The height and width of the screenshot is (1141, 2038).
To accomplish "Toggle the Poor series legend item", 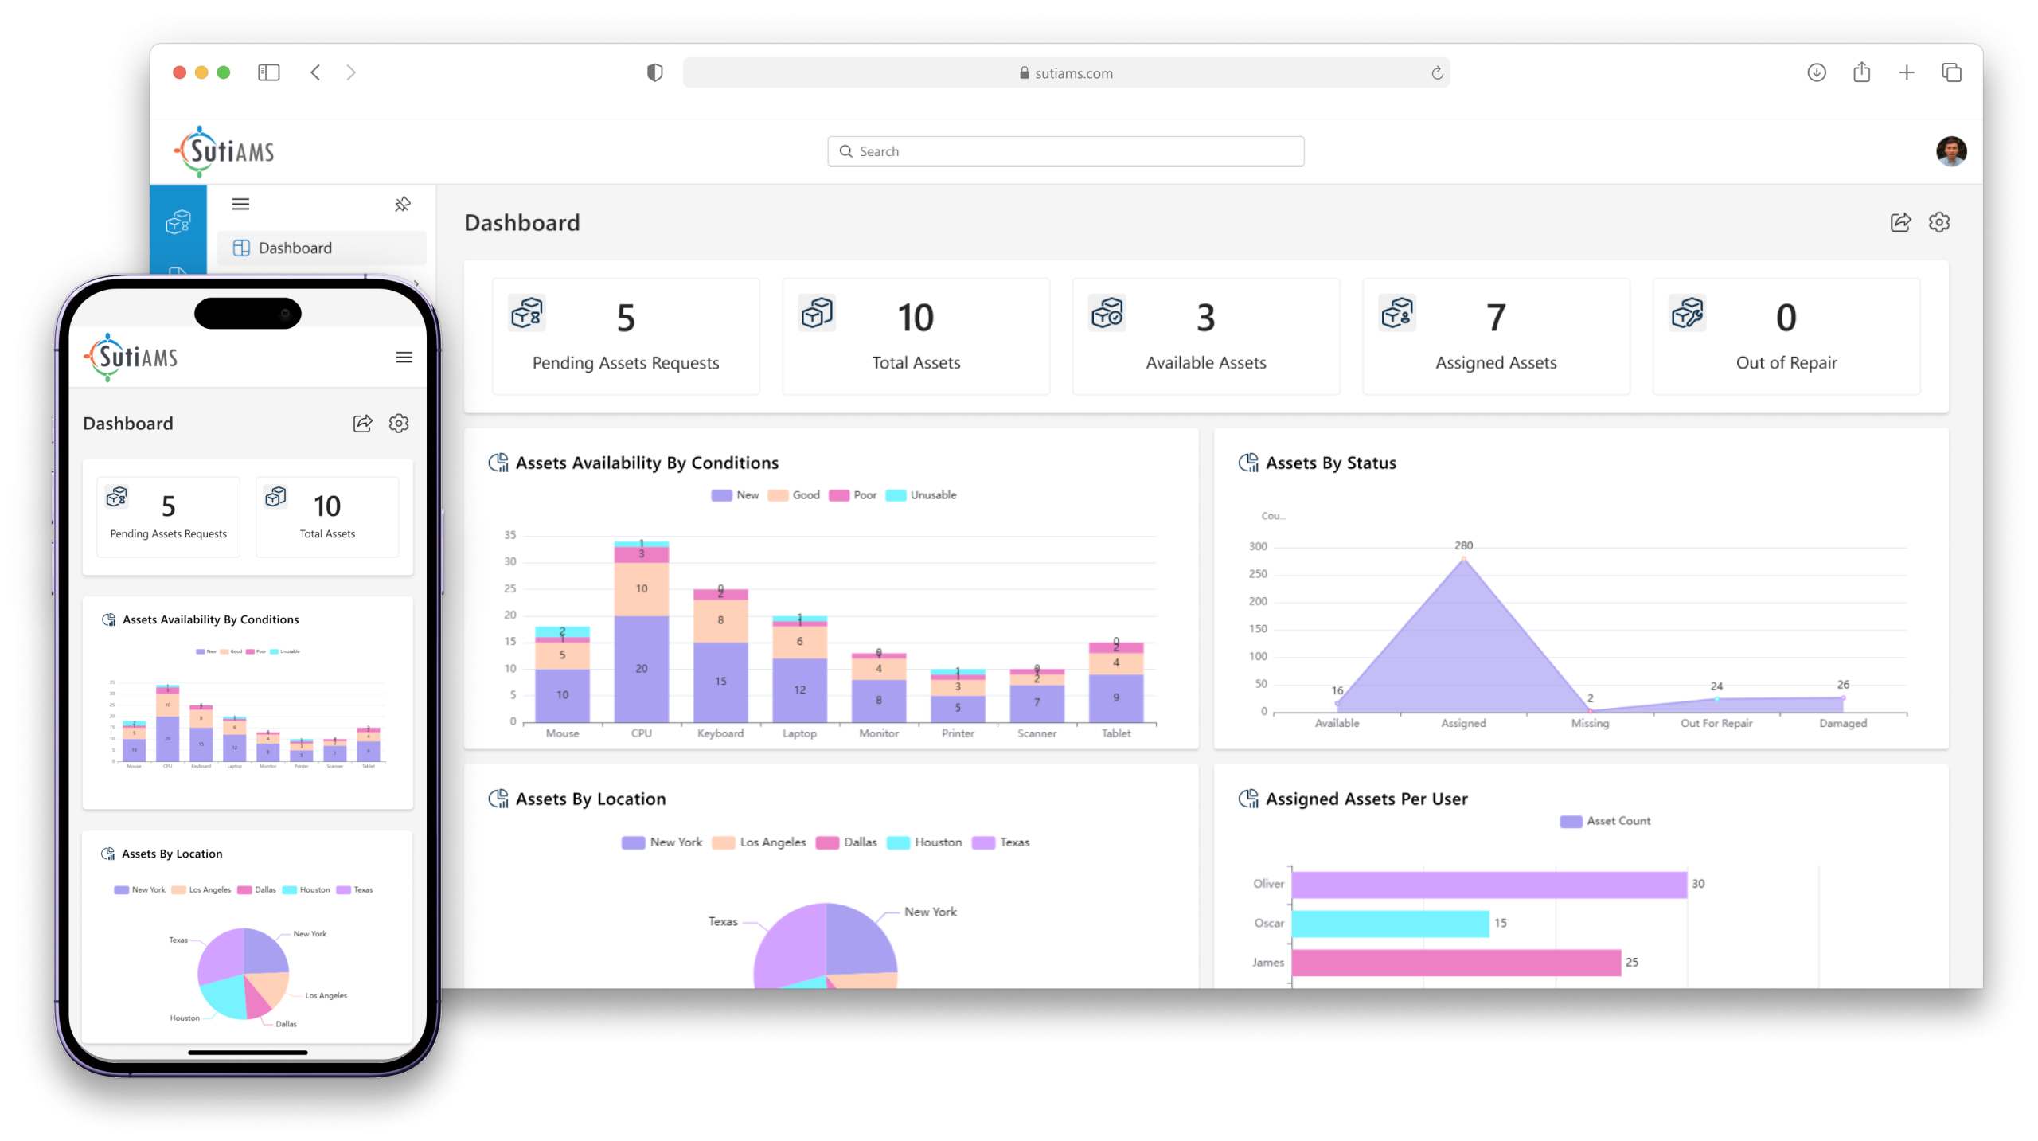I will click(853, 495).
